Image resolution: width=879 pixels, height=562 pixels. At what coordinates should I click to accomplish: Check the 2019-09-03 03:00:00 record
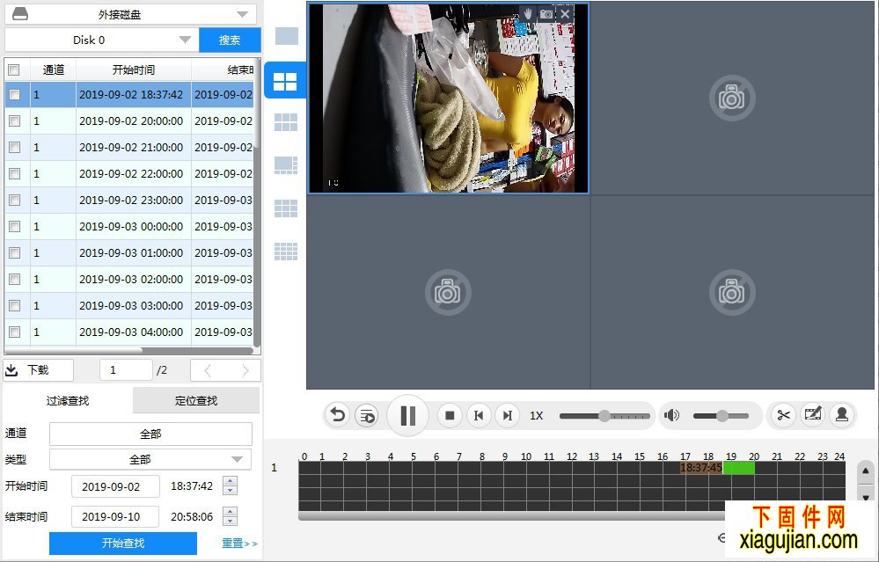tap(15, 305)
